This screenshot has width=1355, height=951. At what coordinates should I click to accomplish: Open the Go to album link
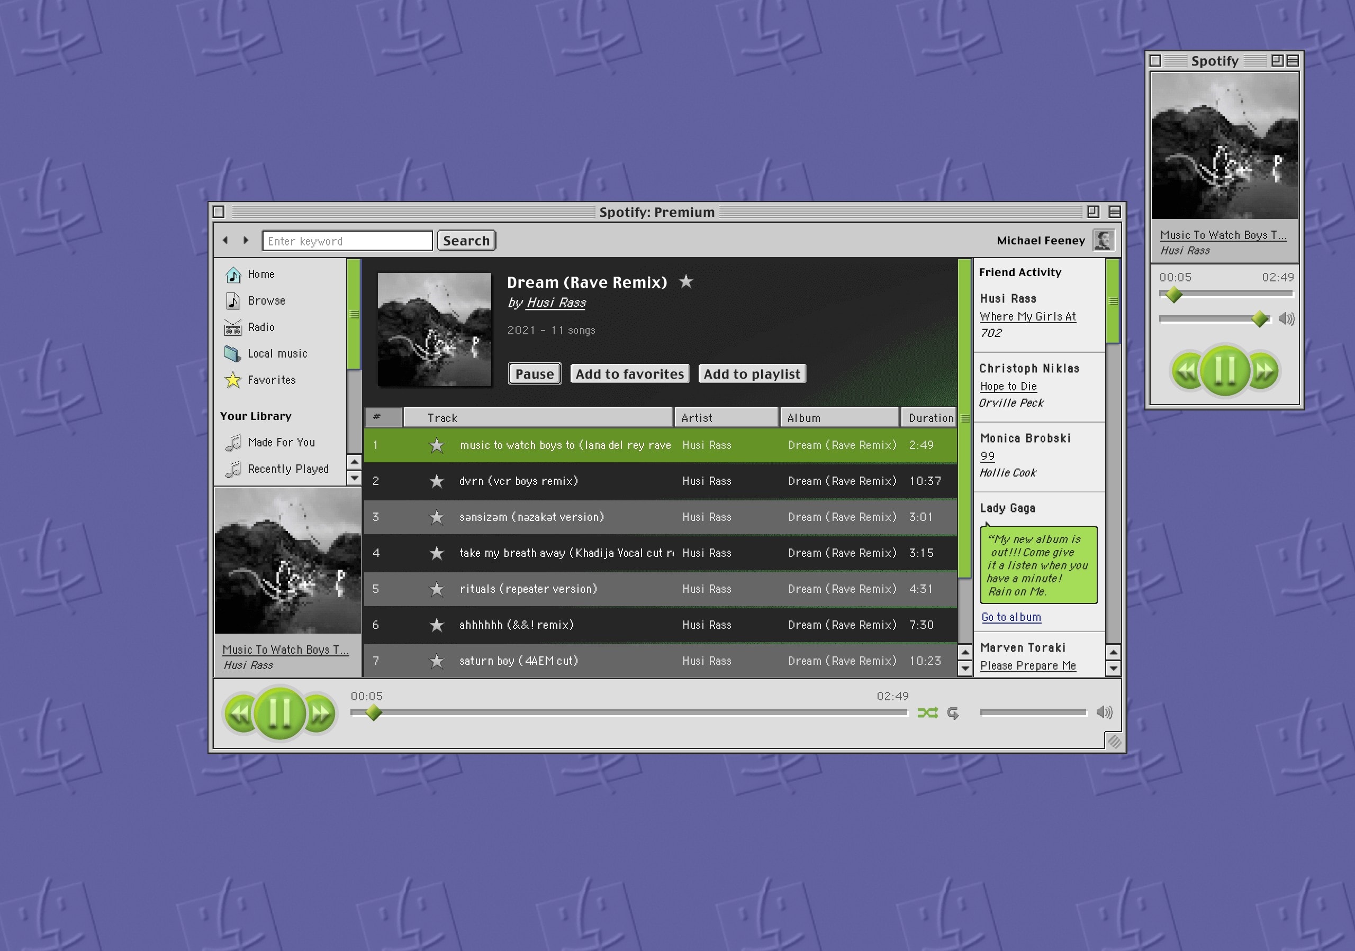pyautogui.click(x=1011, y=617)
